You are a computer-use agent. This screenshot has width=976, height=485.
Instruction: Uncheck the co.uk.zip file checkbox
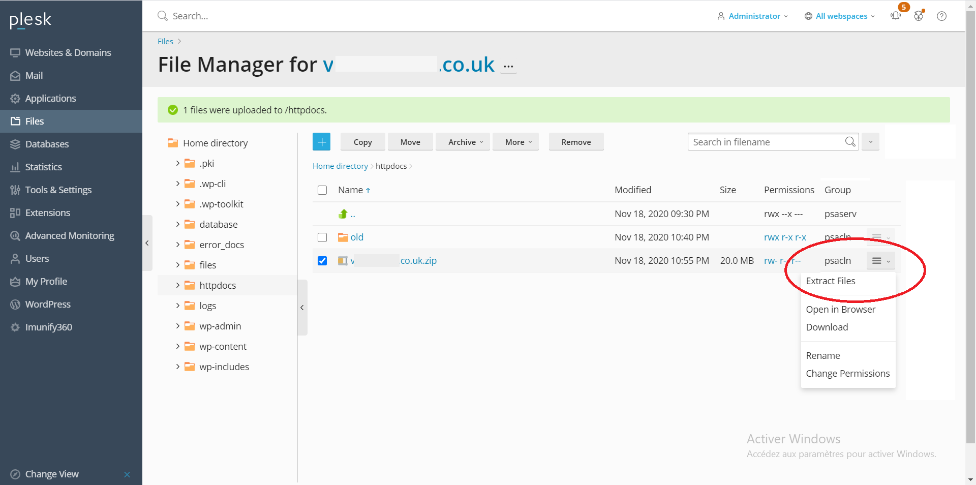(x=322, y=261)
